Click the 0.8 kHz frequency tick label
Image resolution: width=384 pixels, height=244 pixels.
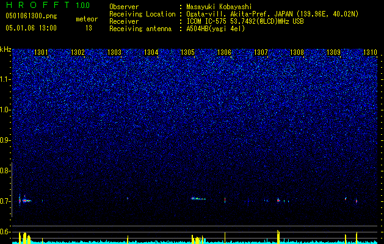click(5, 171)
